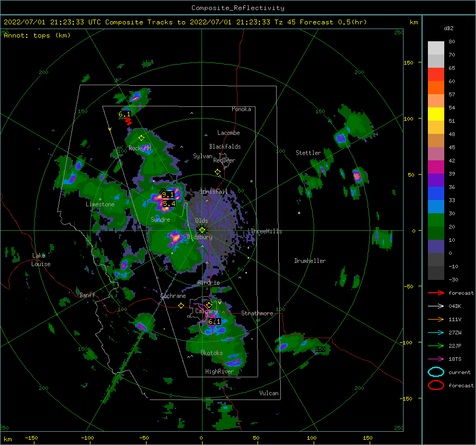Click the Sundre city label

pos(160,219)
